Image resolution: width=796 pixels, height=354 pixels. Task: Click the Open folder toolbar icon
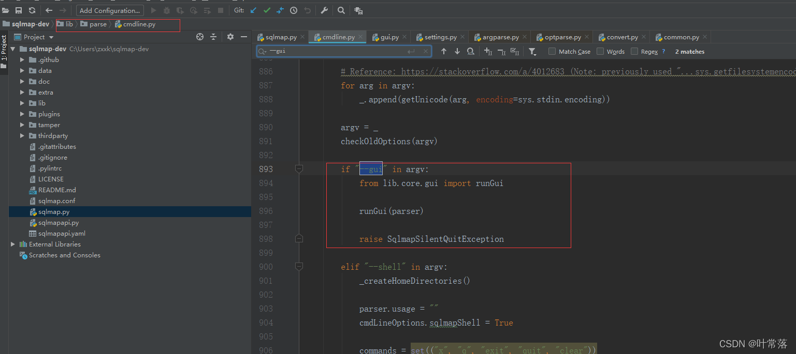pos(6,10)
